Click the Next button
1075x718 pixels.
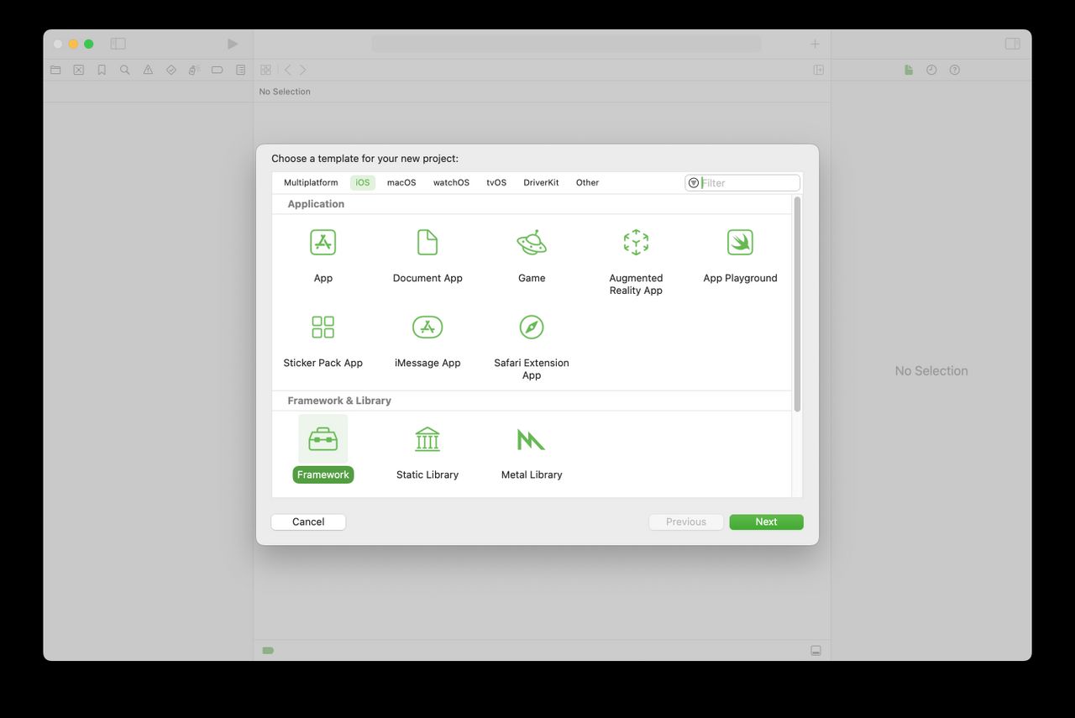766,521
